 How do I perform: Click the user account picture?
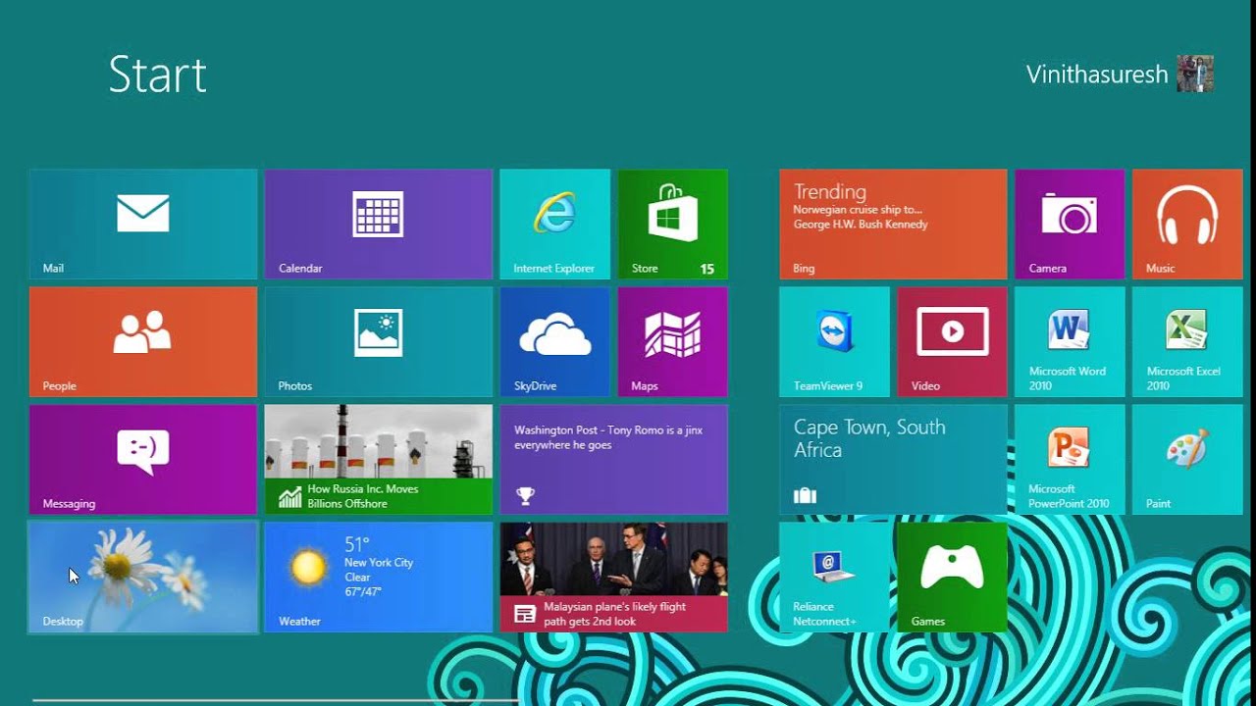[x=1195, y=74]
